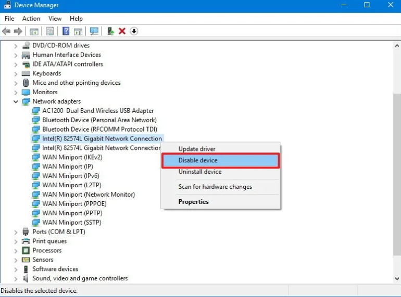
Task: Select Bluetooth Device (Personal Area Network)
Action: tap(99, 120)
